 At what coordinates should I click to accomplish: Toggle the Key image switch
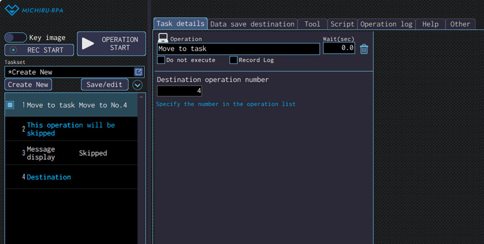click(16, 37)
